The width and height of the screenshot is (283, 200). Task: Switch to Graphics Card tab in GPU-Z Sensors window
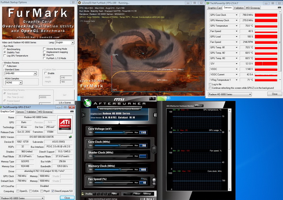pos(215,8)
